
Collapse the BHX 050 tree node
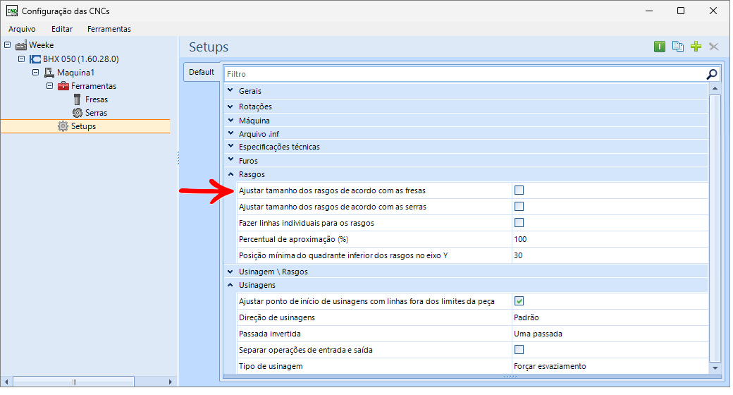coord(22,59)
